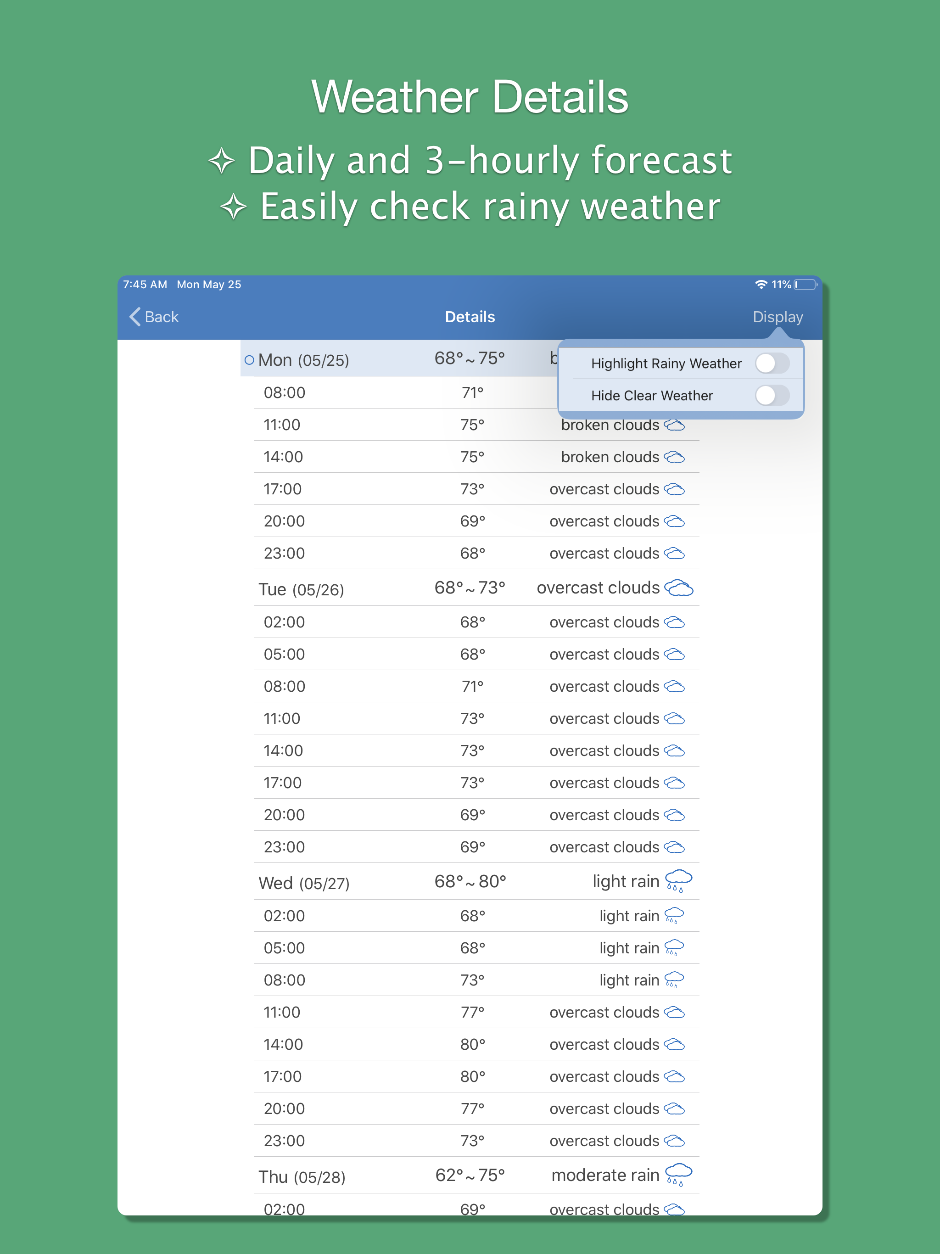
Task: Click the cloud icon for Tuesday 20:00
Action: tap(674, 815)
